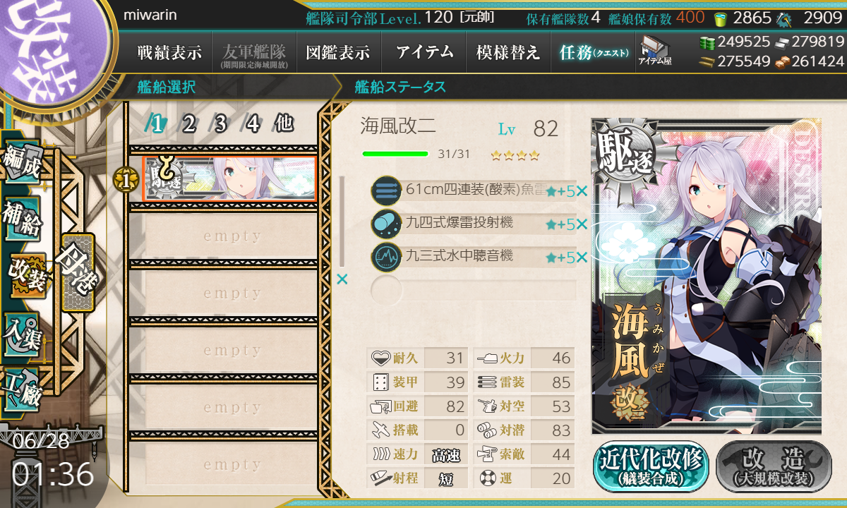Open the 任務(クエスト) menu
This screenshot has height=508, width=847.
coord(594,52)
